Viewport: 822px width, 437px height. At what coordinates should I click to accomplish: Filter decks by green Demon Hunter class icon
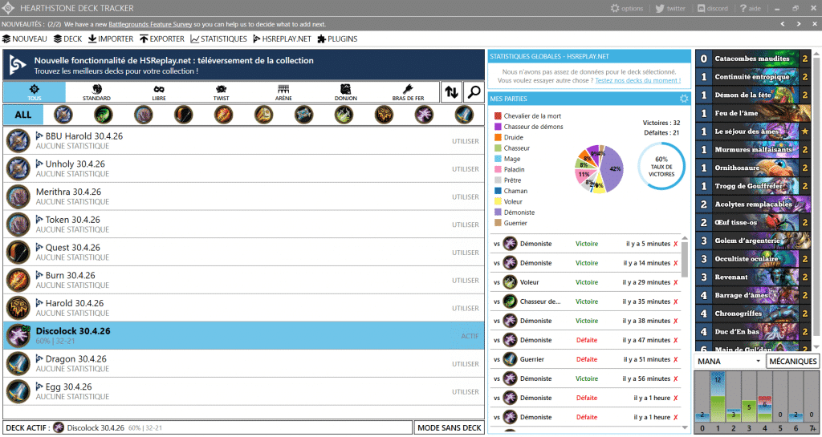click(x=103, y=114)
